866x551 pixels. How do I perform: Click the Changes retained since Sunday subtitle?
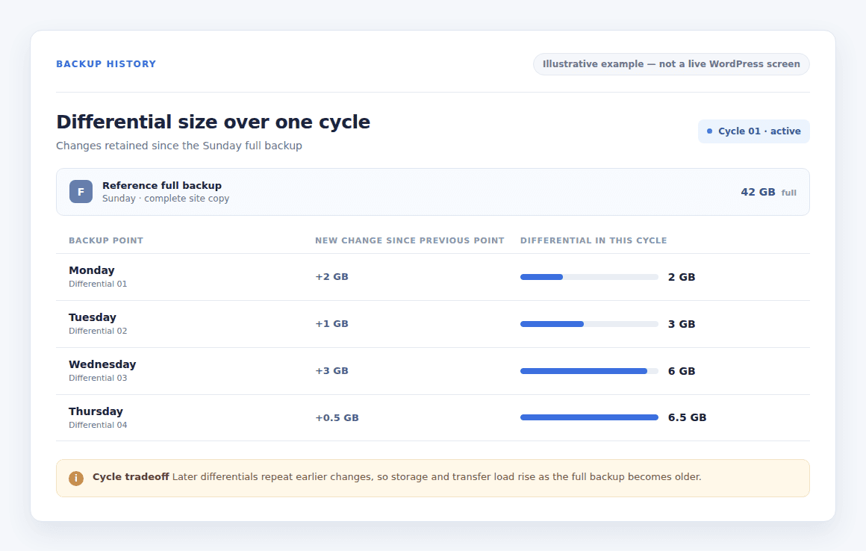[x=179, y=146]
